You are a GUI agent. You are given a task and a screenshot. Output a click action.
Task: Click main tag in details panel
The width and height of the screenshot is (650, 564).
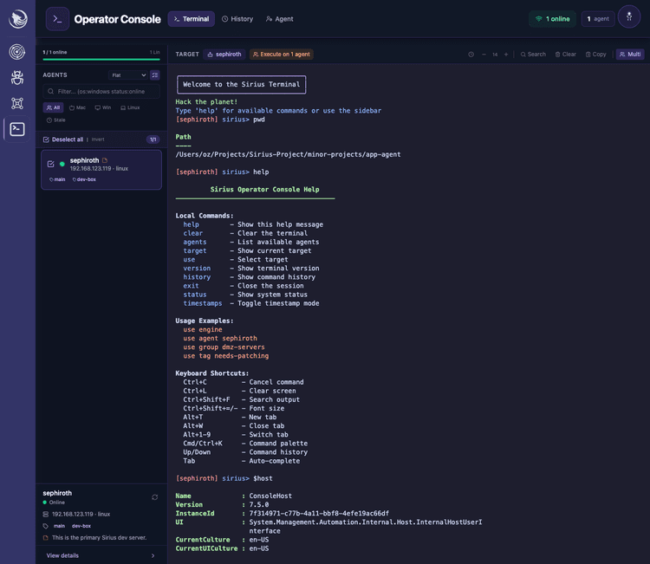pyautogui.click(x=59, y=526)
